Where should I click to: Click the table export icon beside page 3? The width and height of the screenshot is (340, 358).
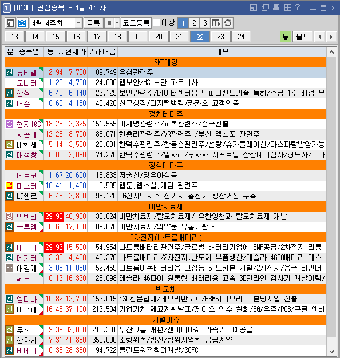[x=216, y=23]
